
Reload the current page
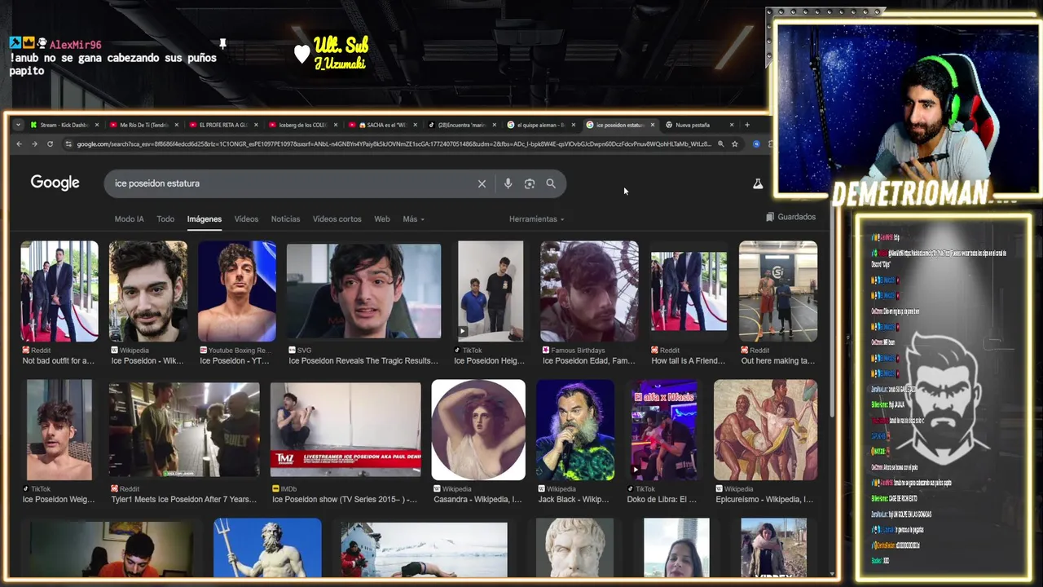tap(50, 144)
